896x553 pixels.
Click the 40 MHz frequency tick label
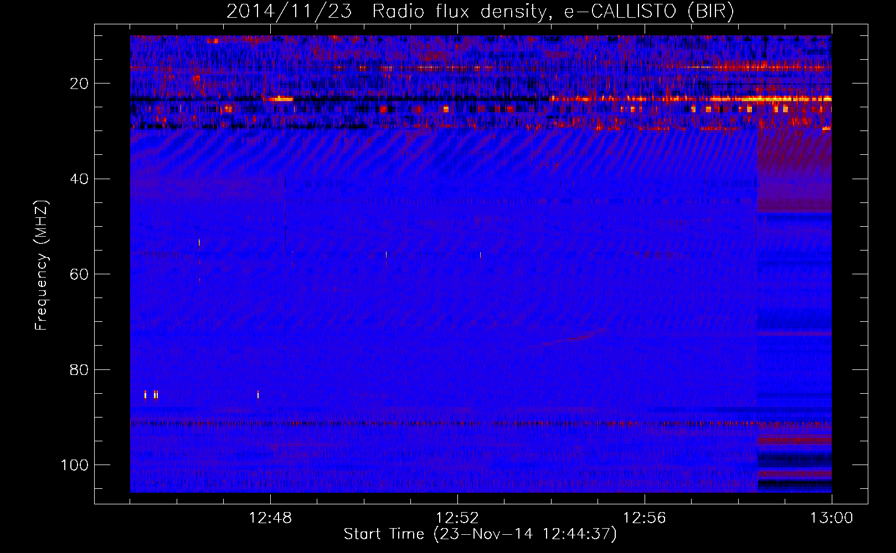(x=79, y=179)
